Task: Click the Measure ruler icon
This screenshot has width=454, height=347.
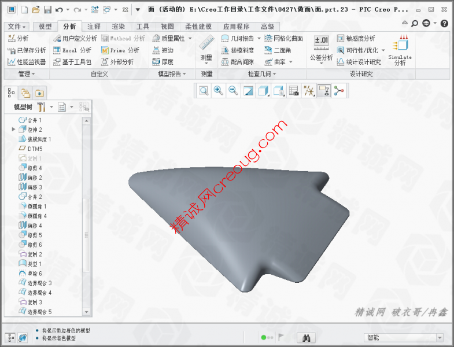Action: [206, 43]
